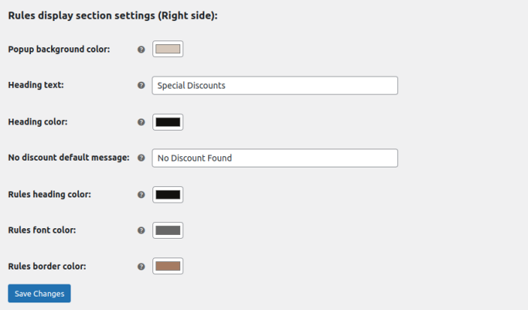
Task: Click help icon beside Heading color
Action: coord(141,122)
